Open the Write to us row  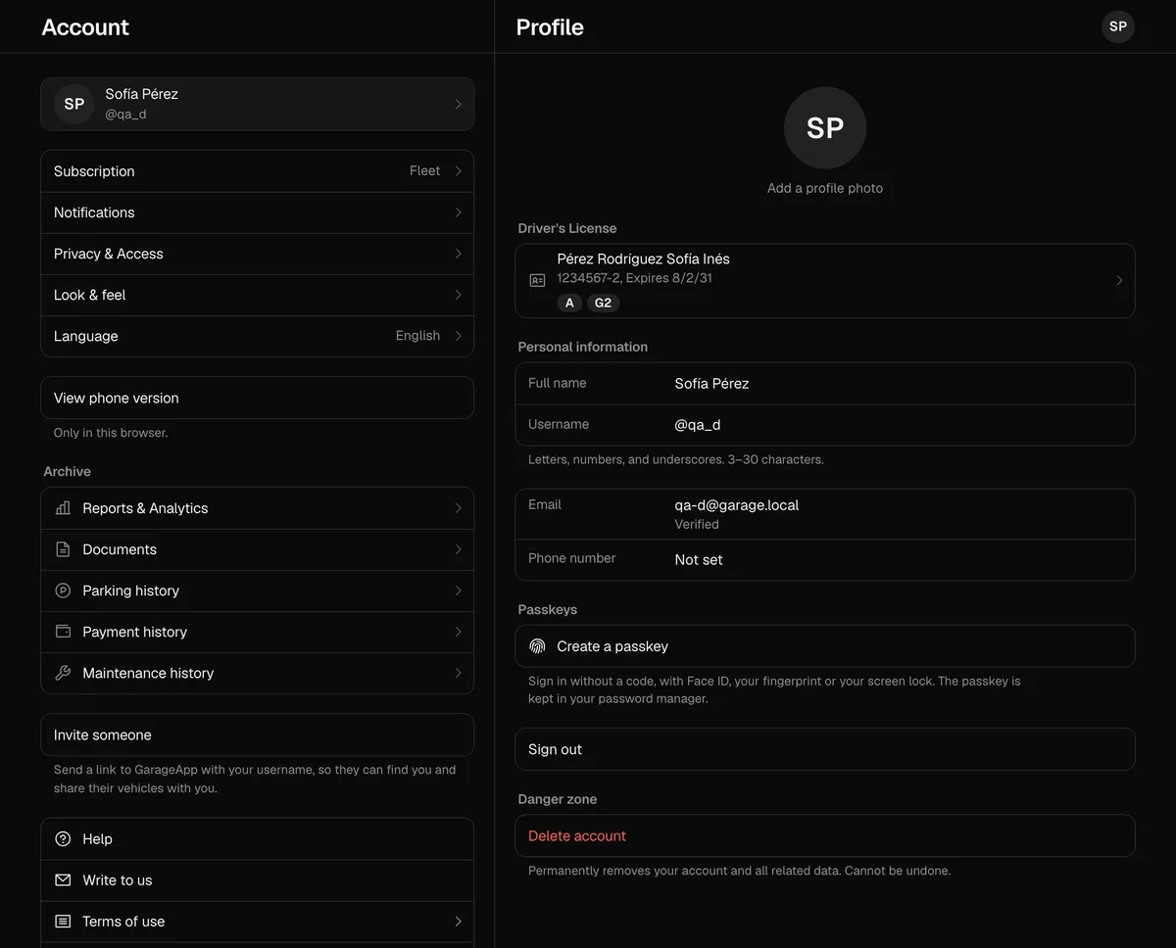click(x=257, y=880)
